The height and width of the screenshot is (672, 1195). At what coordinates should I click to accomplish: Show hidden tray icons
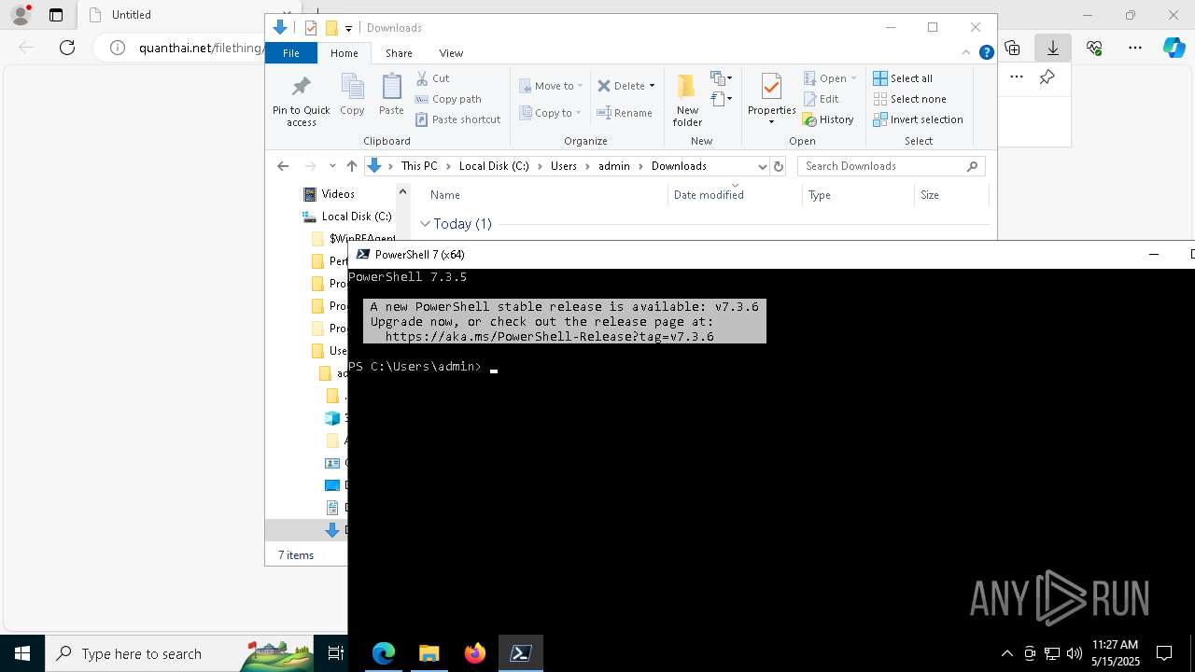[1006, 653]
